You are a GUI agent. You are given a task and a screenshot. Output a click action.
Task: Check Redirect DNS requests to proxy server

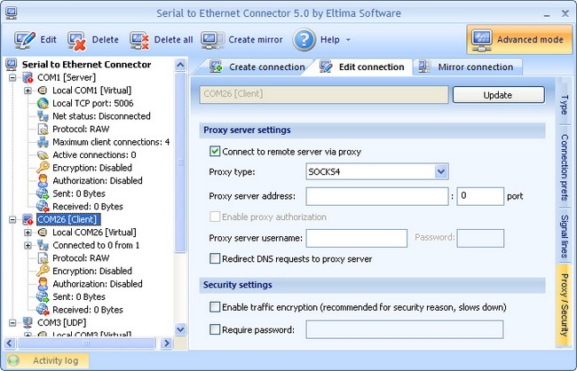(x=215, y=259)
